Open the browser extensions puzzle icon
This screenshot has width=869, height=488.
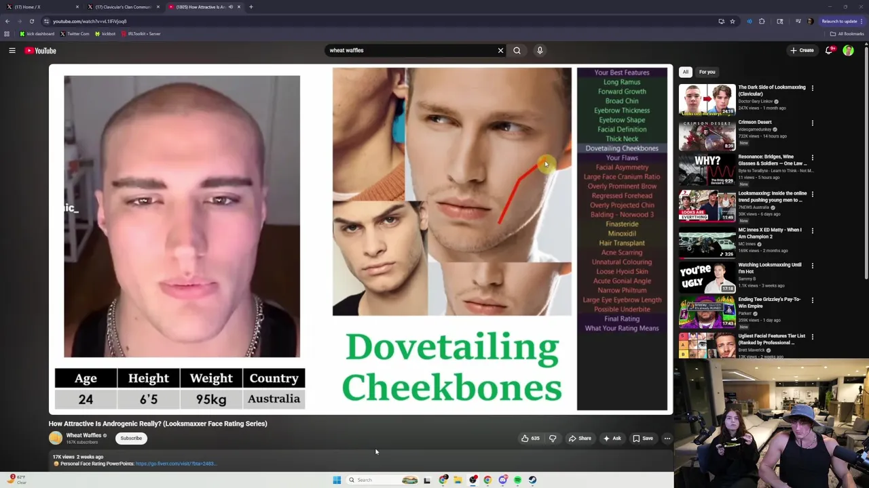pos(762,21)
